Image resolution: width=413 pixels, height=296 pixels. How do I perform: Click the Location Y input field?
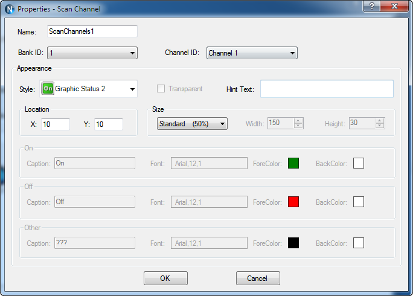click(x=109, y=124)
